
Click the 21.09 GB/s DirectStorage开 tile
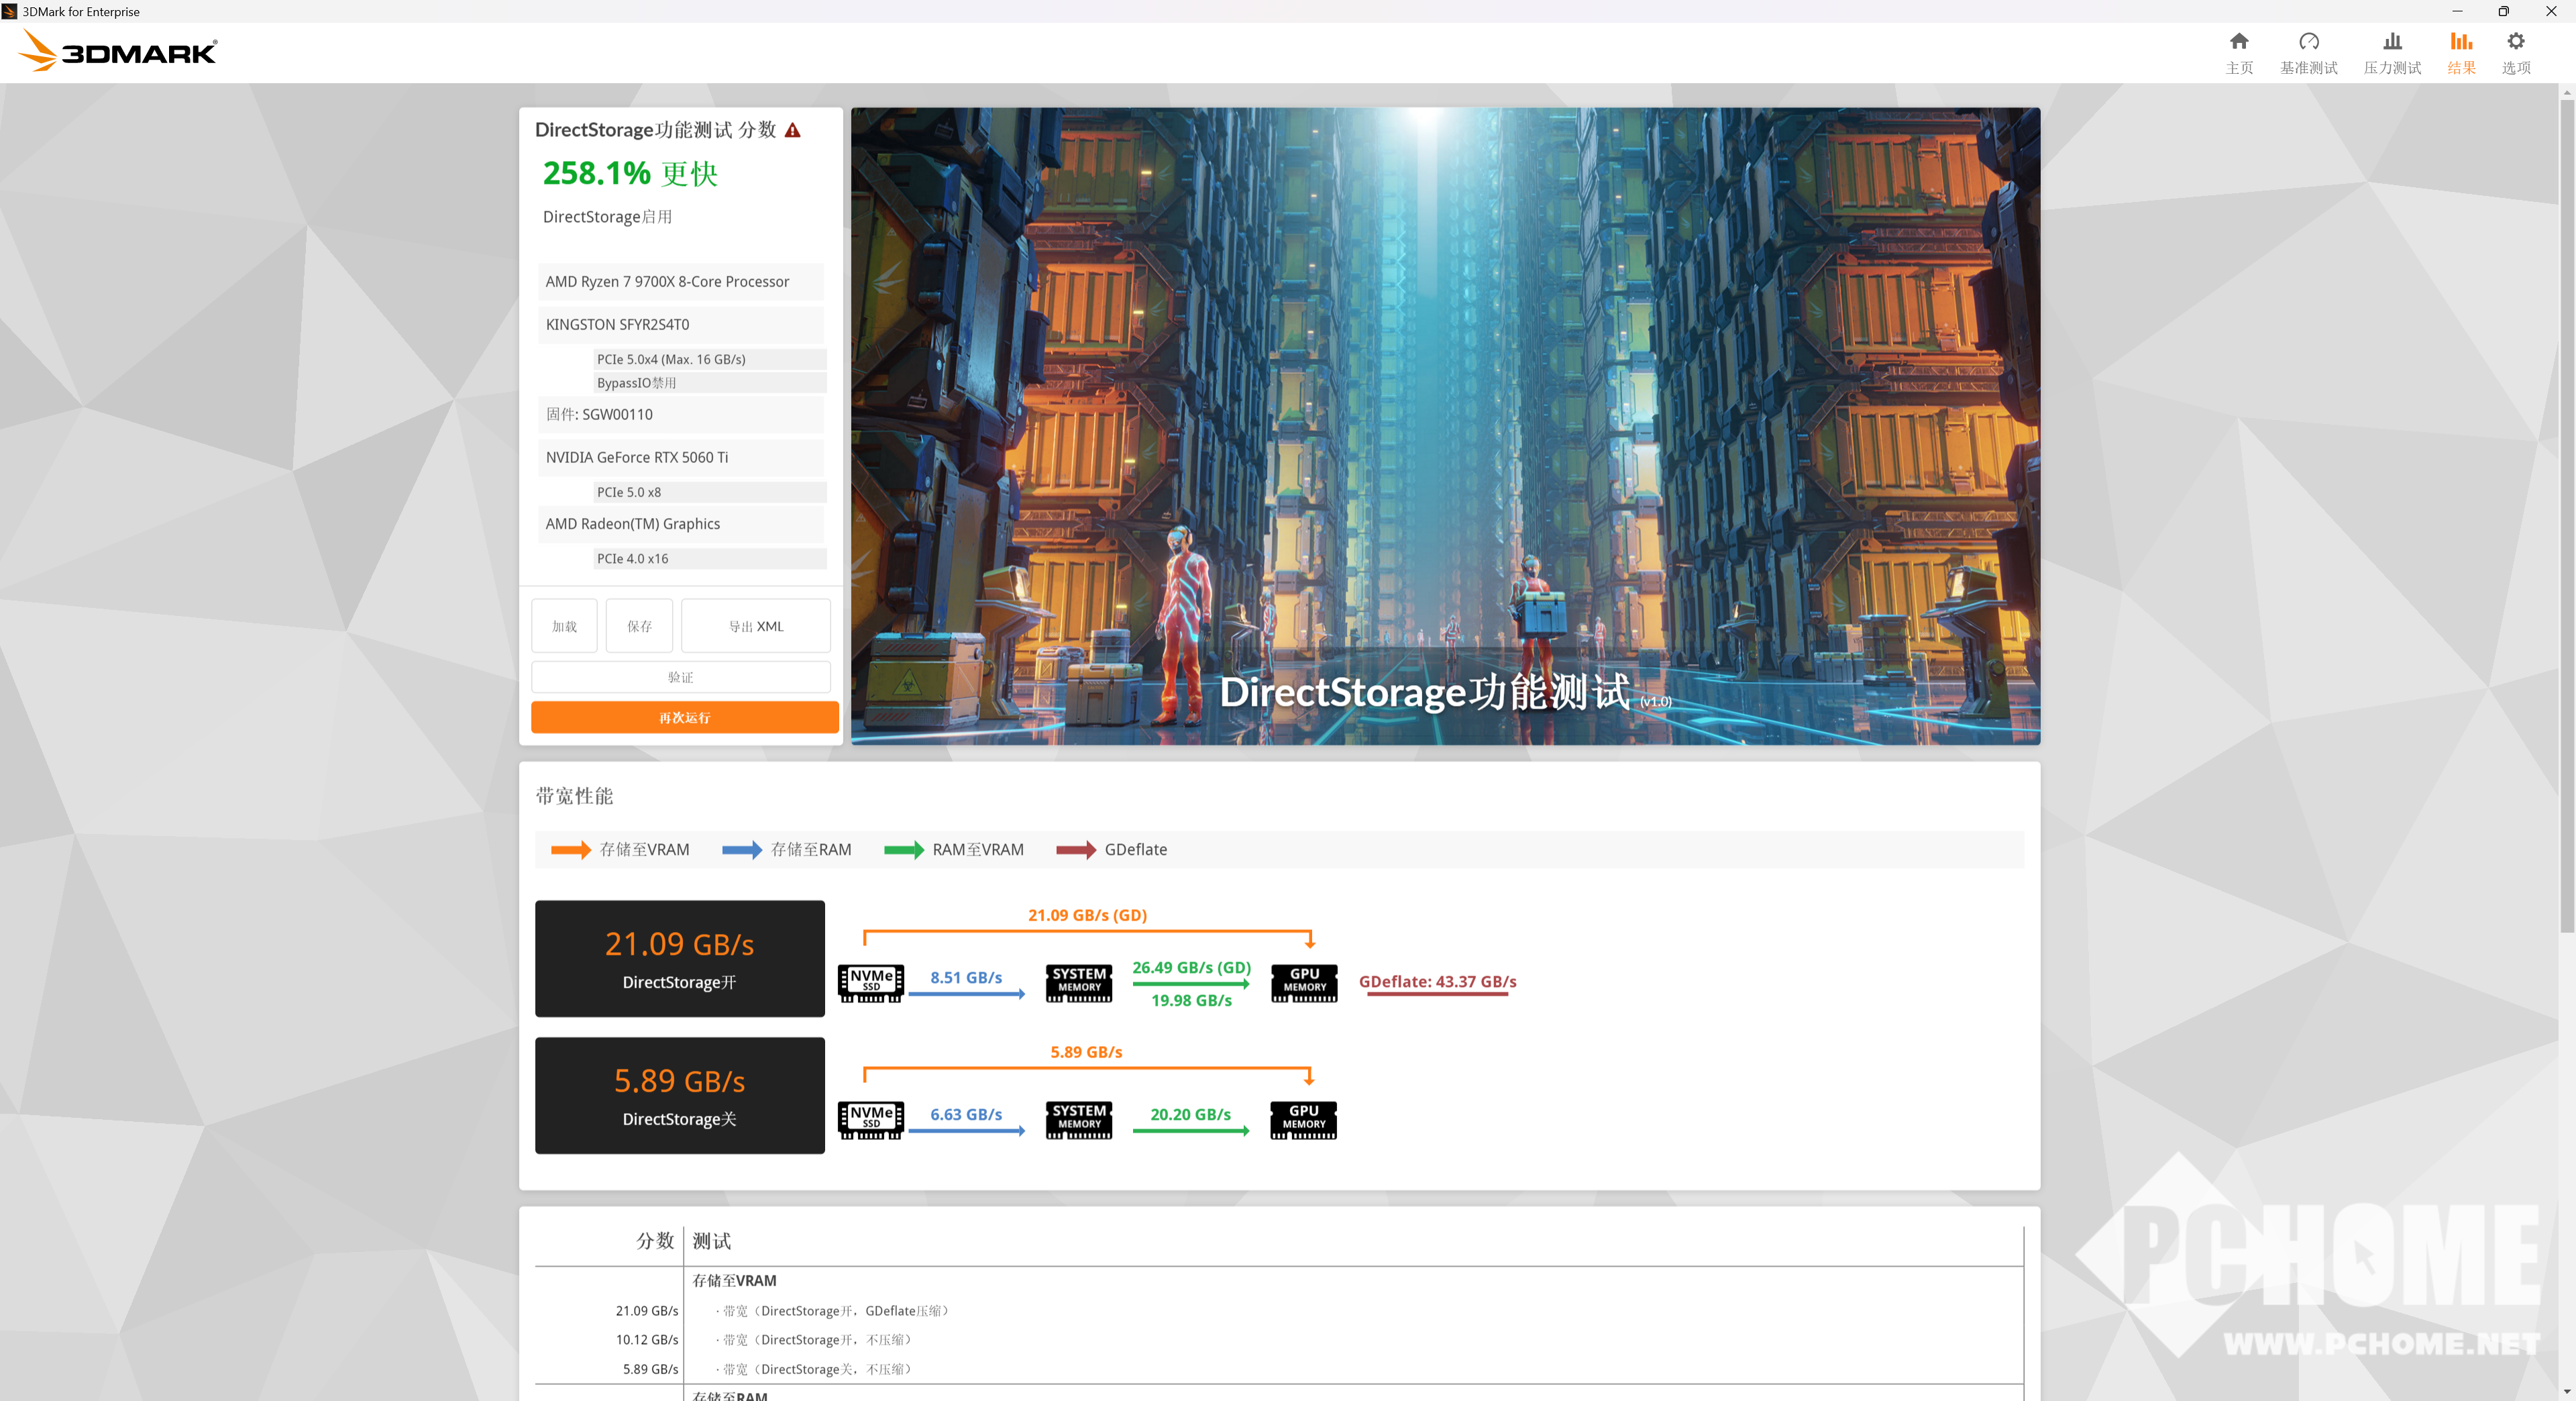680,958
